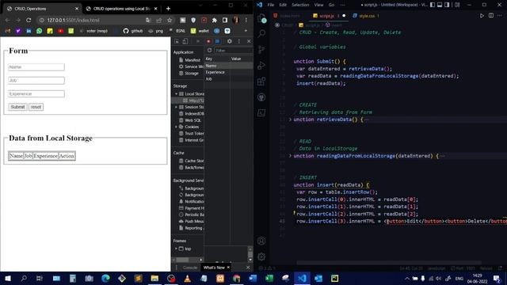This screenshot has width=507, height=285.
Task: Click the Submit button in the form
Action: tap(17, 107)
